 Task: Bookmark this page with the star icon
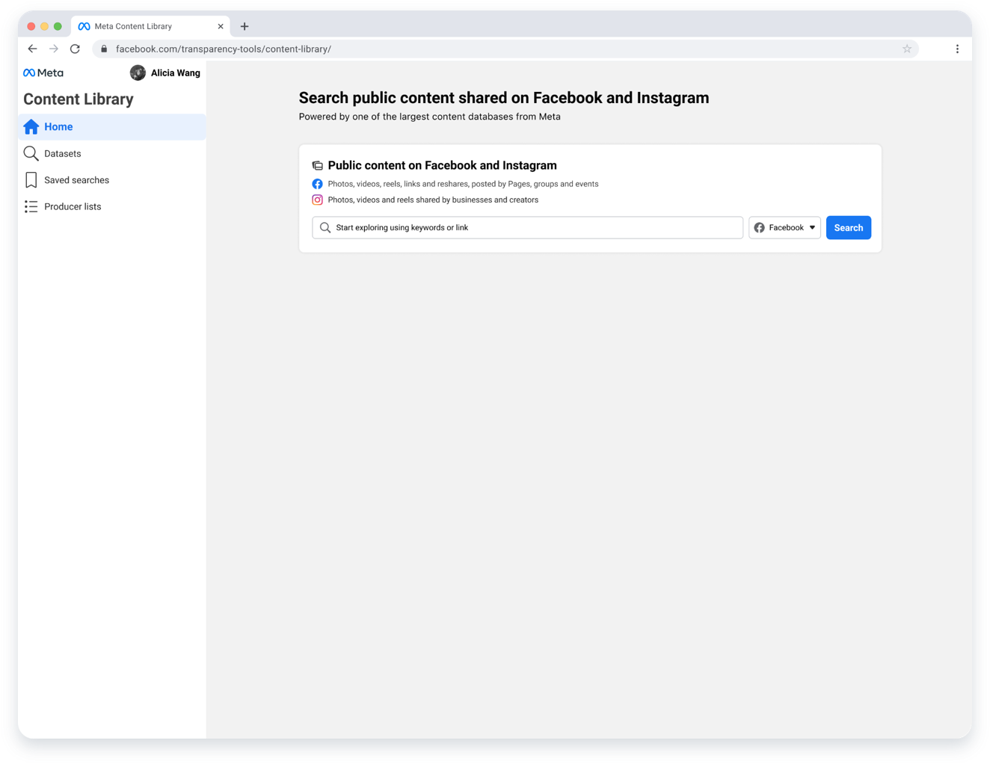click(x=907, y=49)
